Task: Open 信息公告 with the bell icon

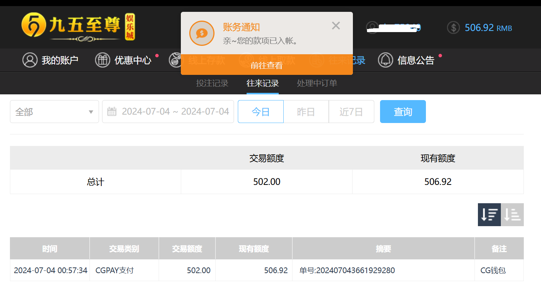Action: tap(385, 60)
